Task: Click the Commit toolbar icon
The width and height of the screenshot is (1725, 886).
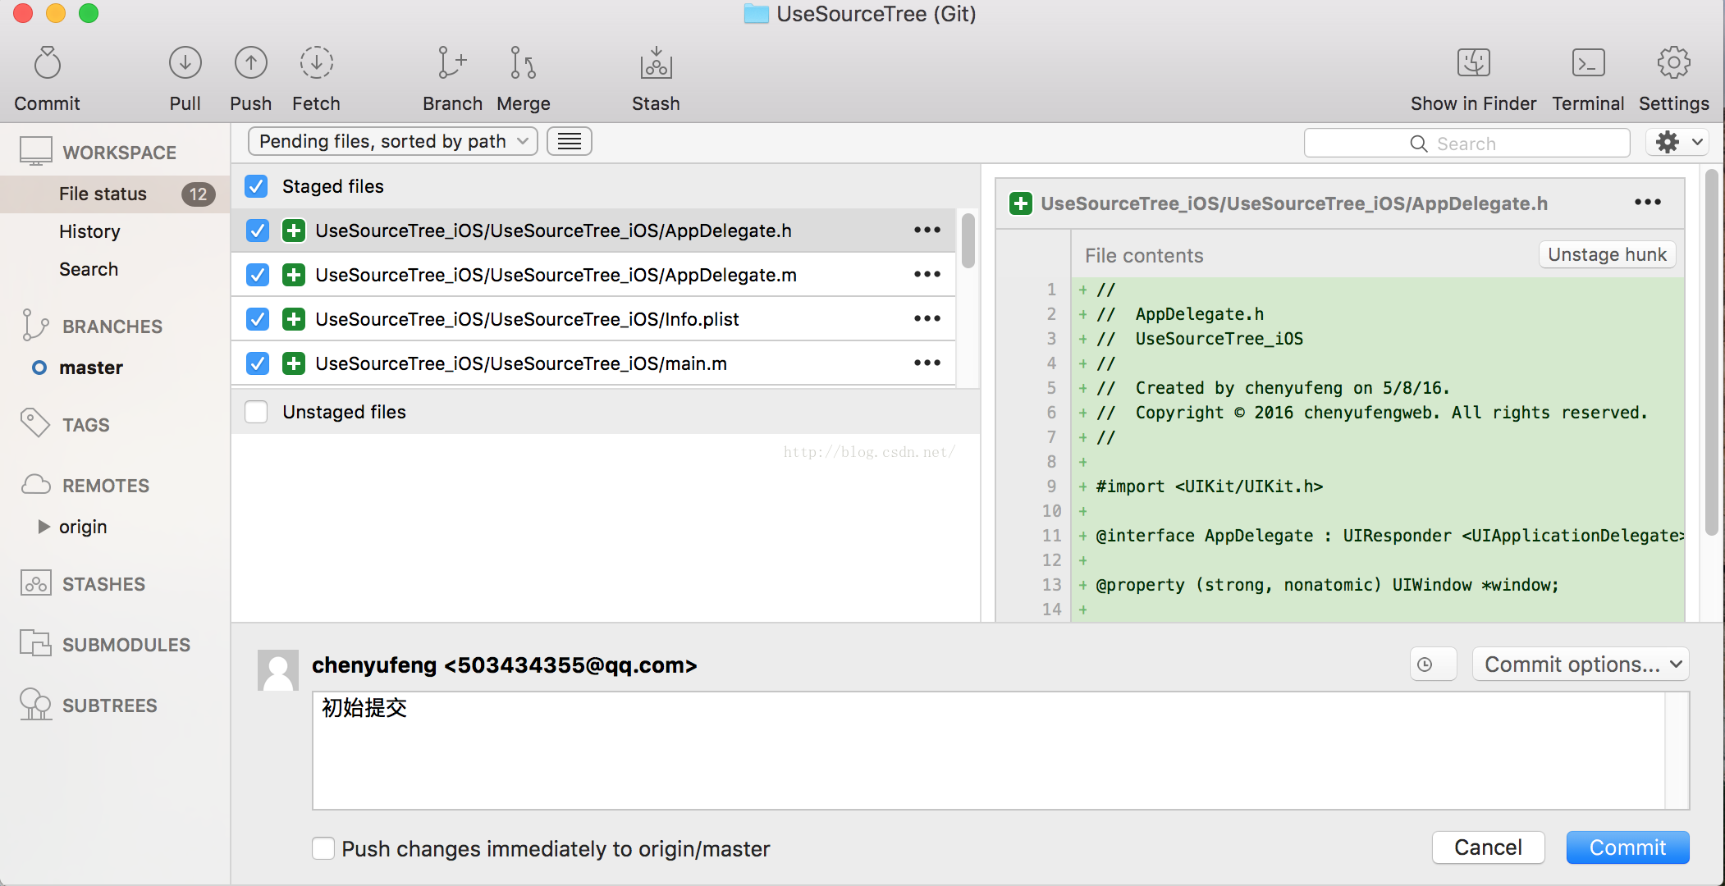Action: 47,64
